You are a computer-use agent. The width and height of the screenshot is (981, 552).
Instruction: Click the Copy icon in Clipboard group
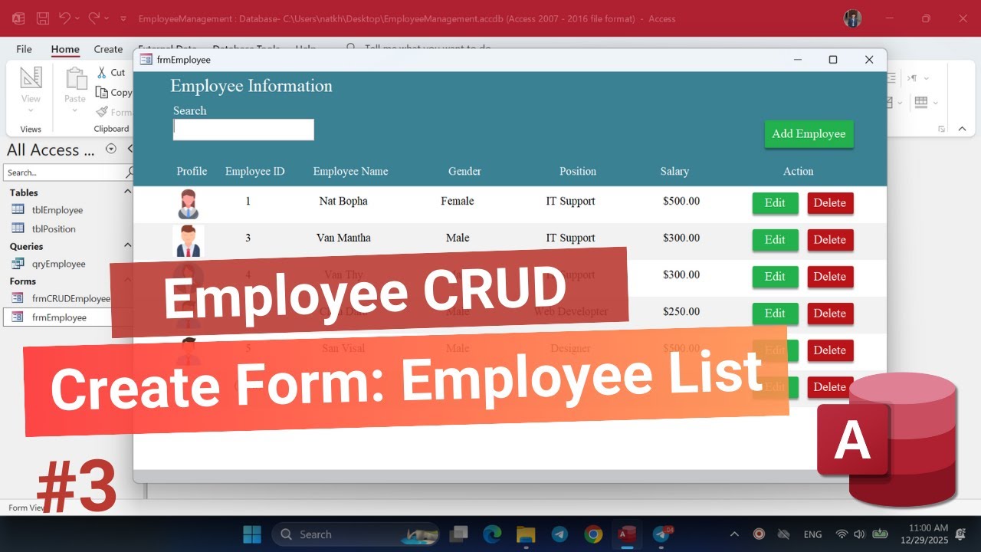click(101, 92)
